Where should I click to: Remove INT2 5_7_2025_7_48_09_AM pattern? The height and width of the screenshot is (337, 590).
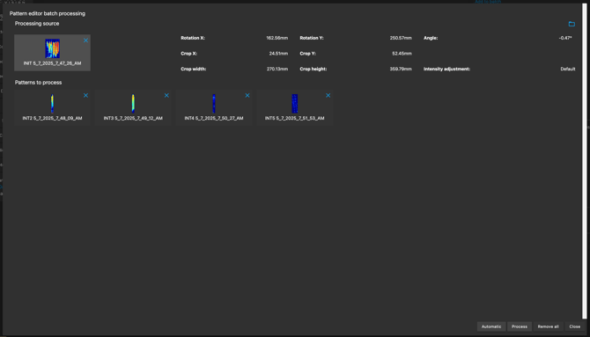[x=85, y=96]
